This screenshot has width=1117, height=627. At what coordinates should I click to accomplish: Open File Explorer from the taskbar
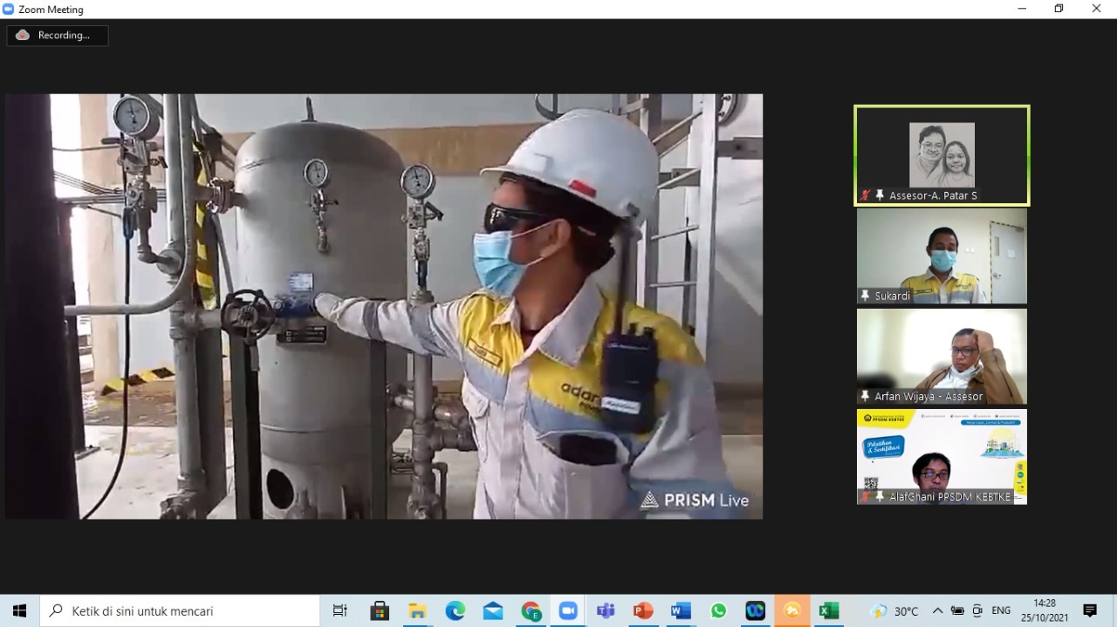pyautogui.click(x=417, y=610)
